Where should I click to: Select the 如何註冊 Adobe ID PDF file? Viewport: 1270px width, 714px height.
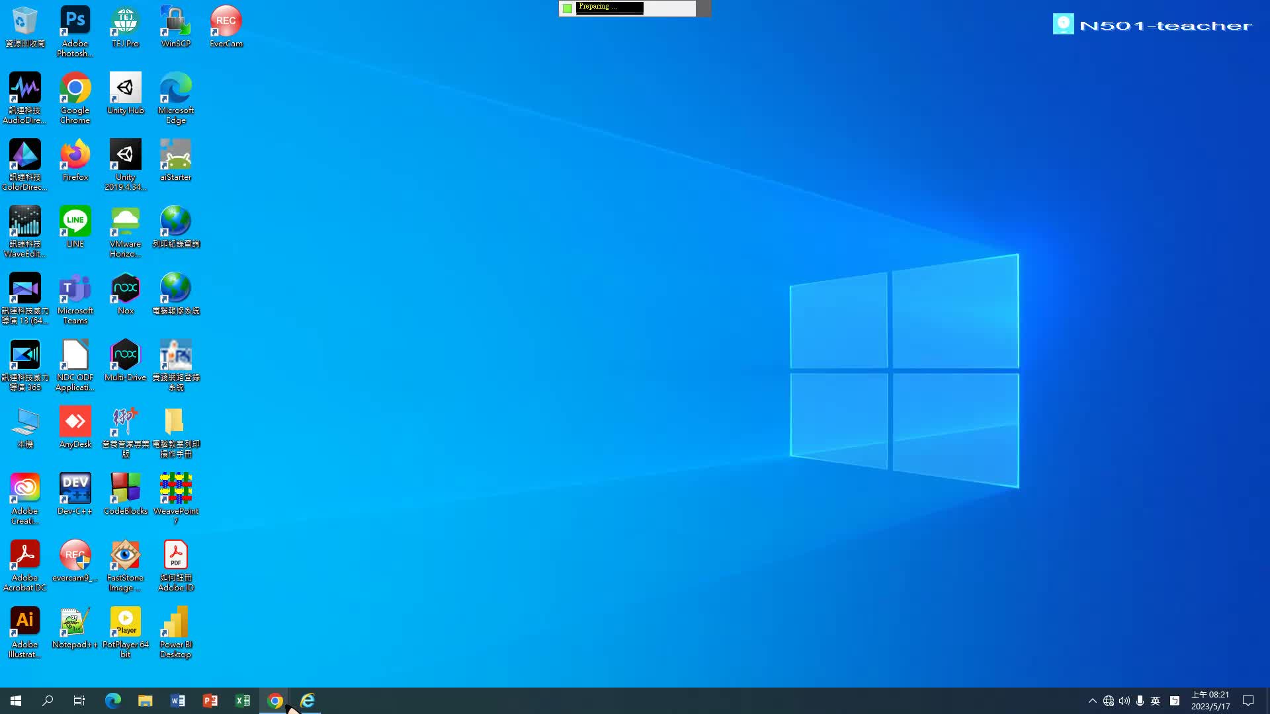(175, 565)
